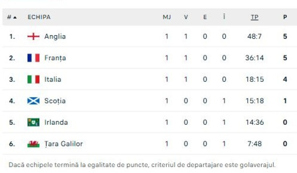
Task: Click the MJ column header
Action: tap(167, 17)
